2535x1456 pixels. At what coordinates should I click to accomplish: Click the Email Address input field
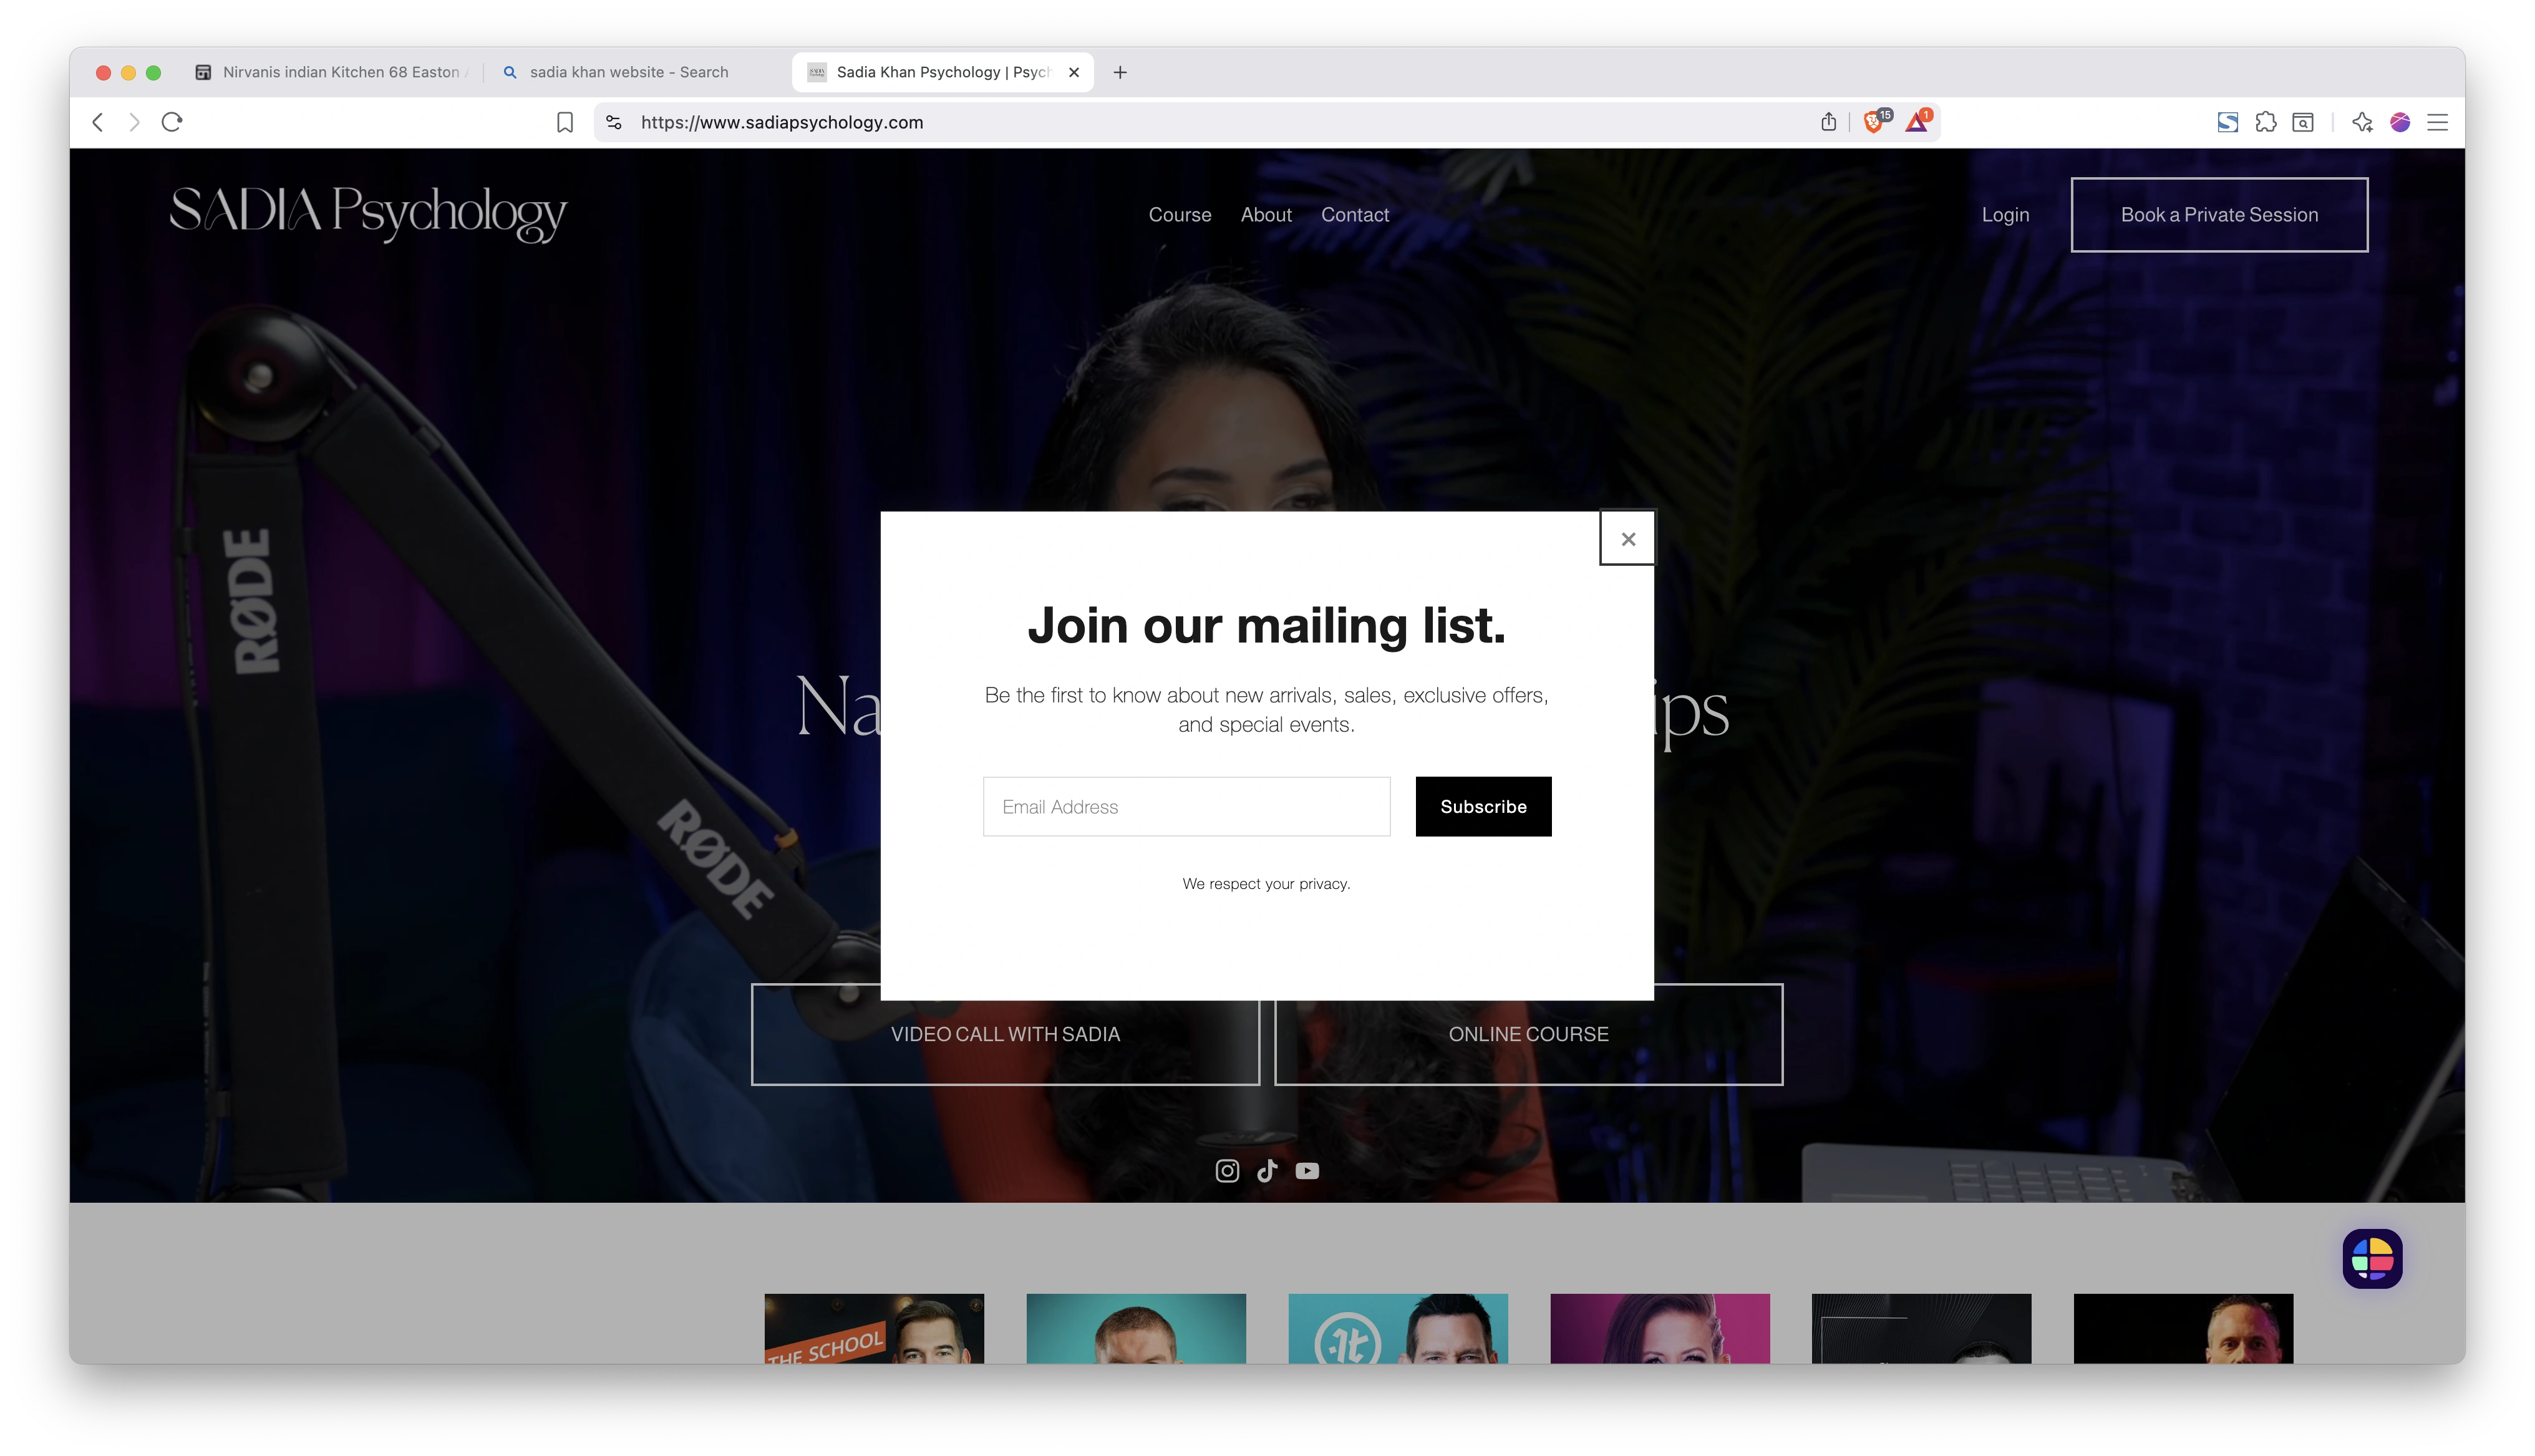[1186, 806]
